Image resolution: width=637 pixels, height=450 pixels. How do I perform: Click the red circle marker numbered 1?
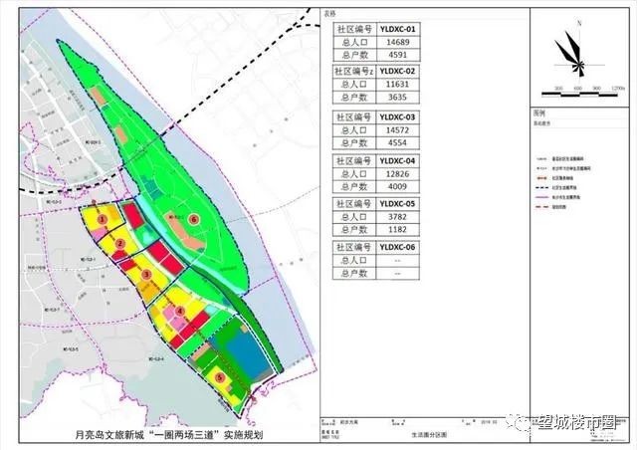click(103, 220)
